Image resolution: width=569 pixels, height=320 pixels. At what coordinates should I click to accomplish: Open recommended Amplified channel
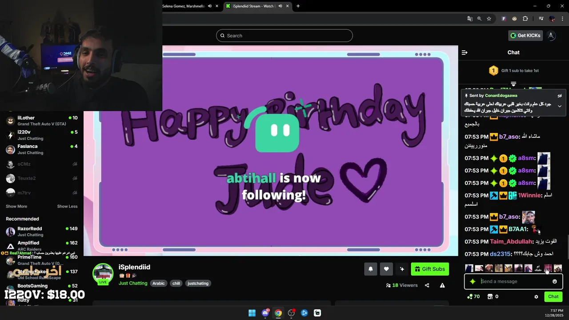pos(42,246)
